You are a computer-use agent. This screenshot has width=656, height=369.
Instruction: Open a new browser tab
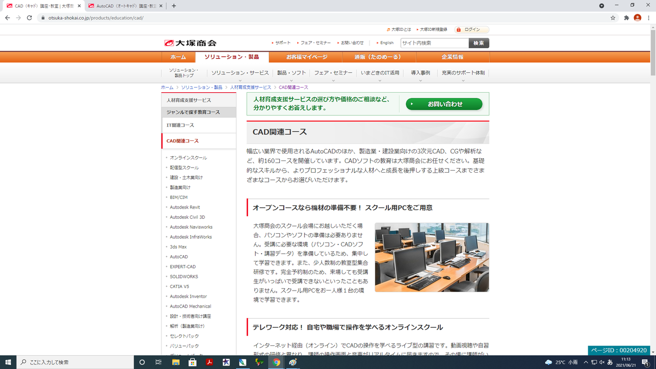point(174,6)
